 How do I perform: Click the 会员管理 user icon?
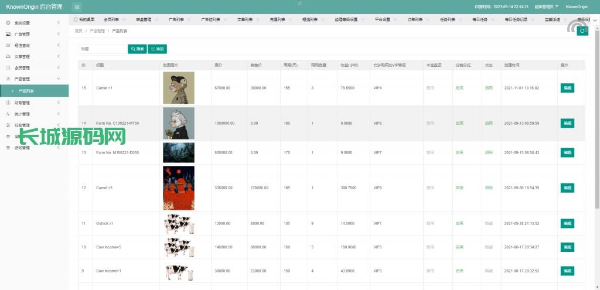click(x=8, y=68)
